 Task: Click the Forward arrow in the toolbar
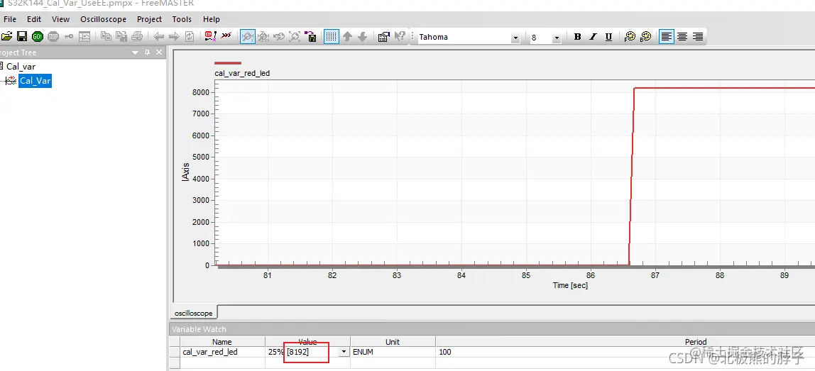click(174, 36)
